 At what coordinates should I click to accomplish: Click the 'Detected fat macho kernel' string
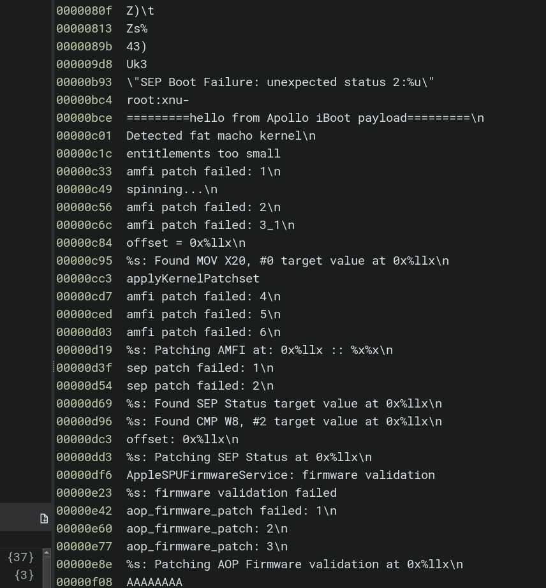221,136
